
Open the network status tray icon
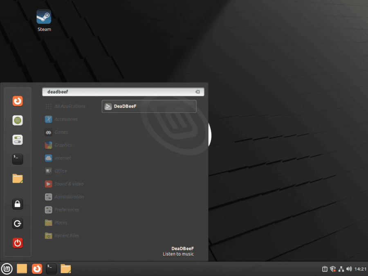[341, 269]
